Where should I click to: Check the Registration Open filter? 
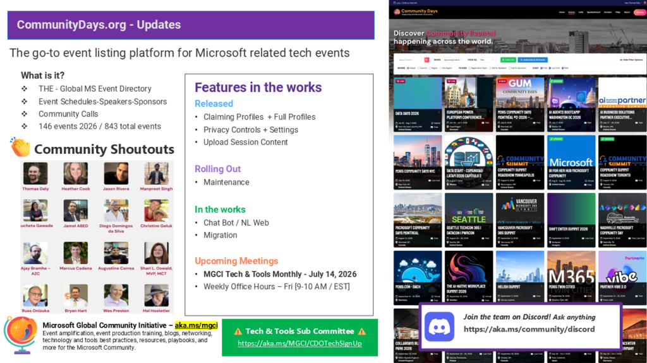[x=469, y=68]
